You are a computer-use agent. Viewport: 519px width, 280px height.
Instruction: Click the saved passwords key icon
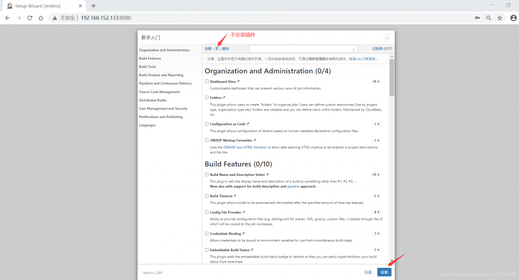(x=478, y=18)
